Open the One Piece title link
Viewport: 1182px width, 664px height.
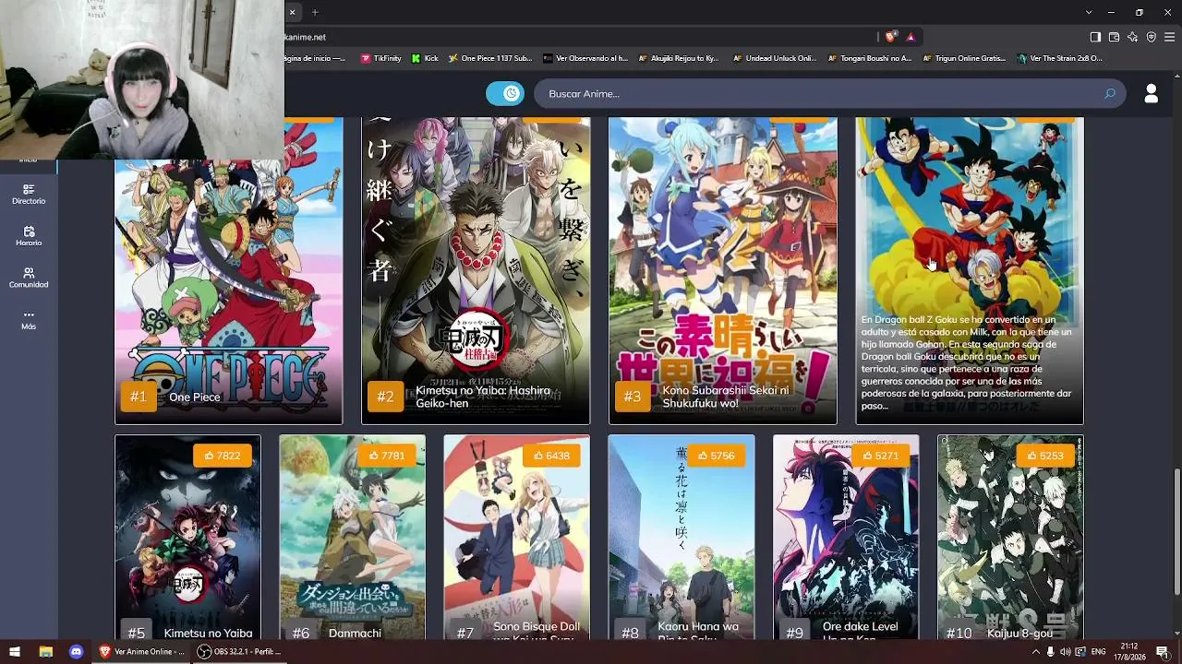point(195,397)
